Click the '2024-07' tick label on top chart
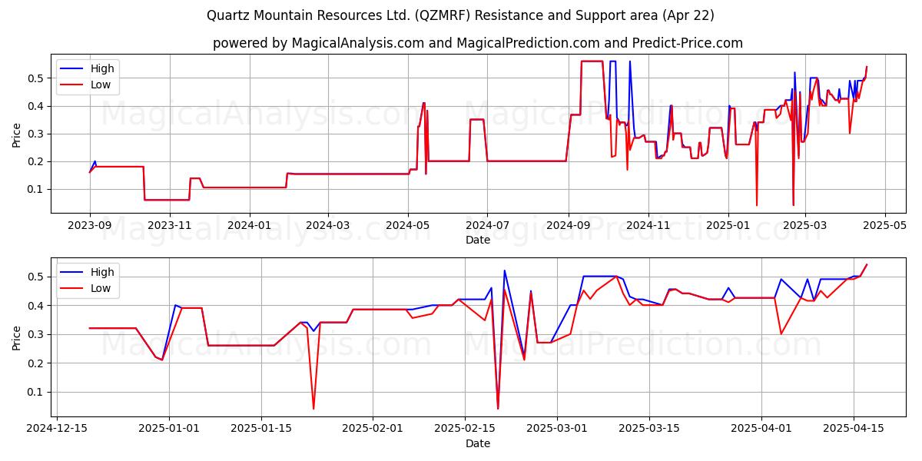 tap(487, 226)
